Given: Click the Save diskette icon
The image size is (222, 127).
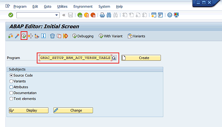Looking at the screenshot, I should 70,15.
